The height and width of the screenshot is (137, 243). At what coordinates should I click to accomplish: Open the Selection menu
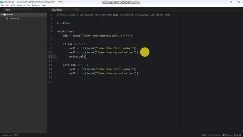21,5
